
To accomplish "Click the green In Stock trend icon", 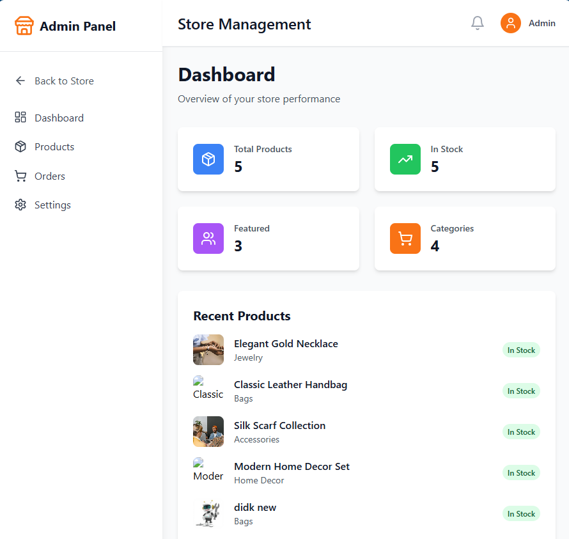I will click(405, 158).
